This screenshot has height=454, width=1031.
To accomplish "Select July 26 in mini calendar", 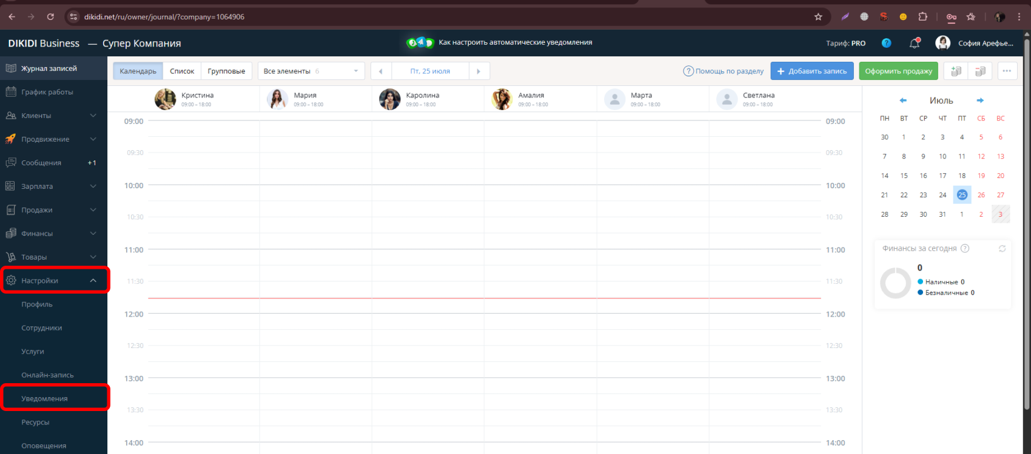I will [x=981, y=195].
